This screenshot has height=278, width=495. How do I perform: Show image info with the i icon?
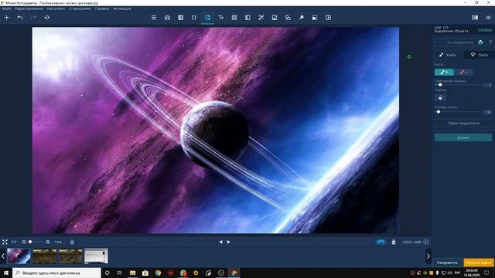click(426, 242)
